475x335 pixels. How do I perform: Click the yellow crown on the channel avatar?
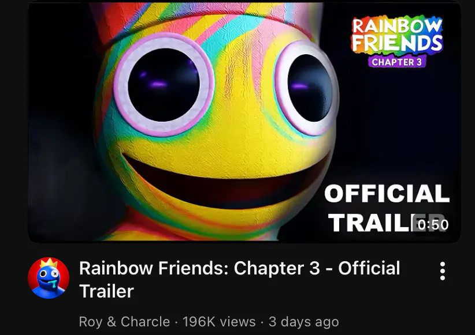(x=49, y=263)
